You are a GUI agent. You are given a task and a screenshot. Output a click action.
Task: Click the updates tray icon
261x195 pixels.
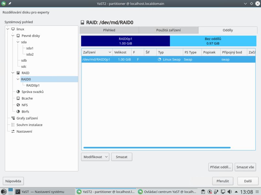click(x=210, y=192)
